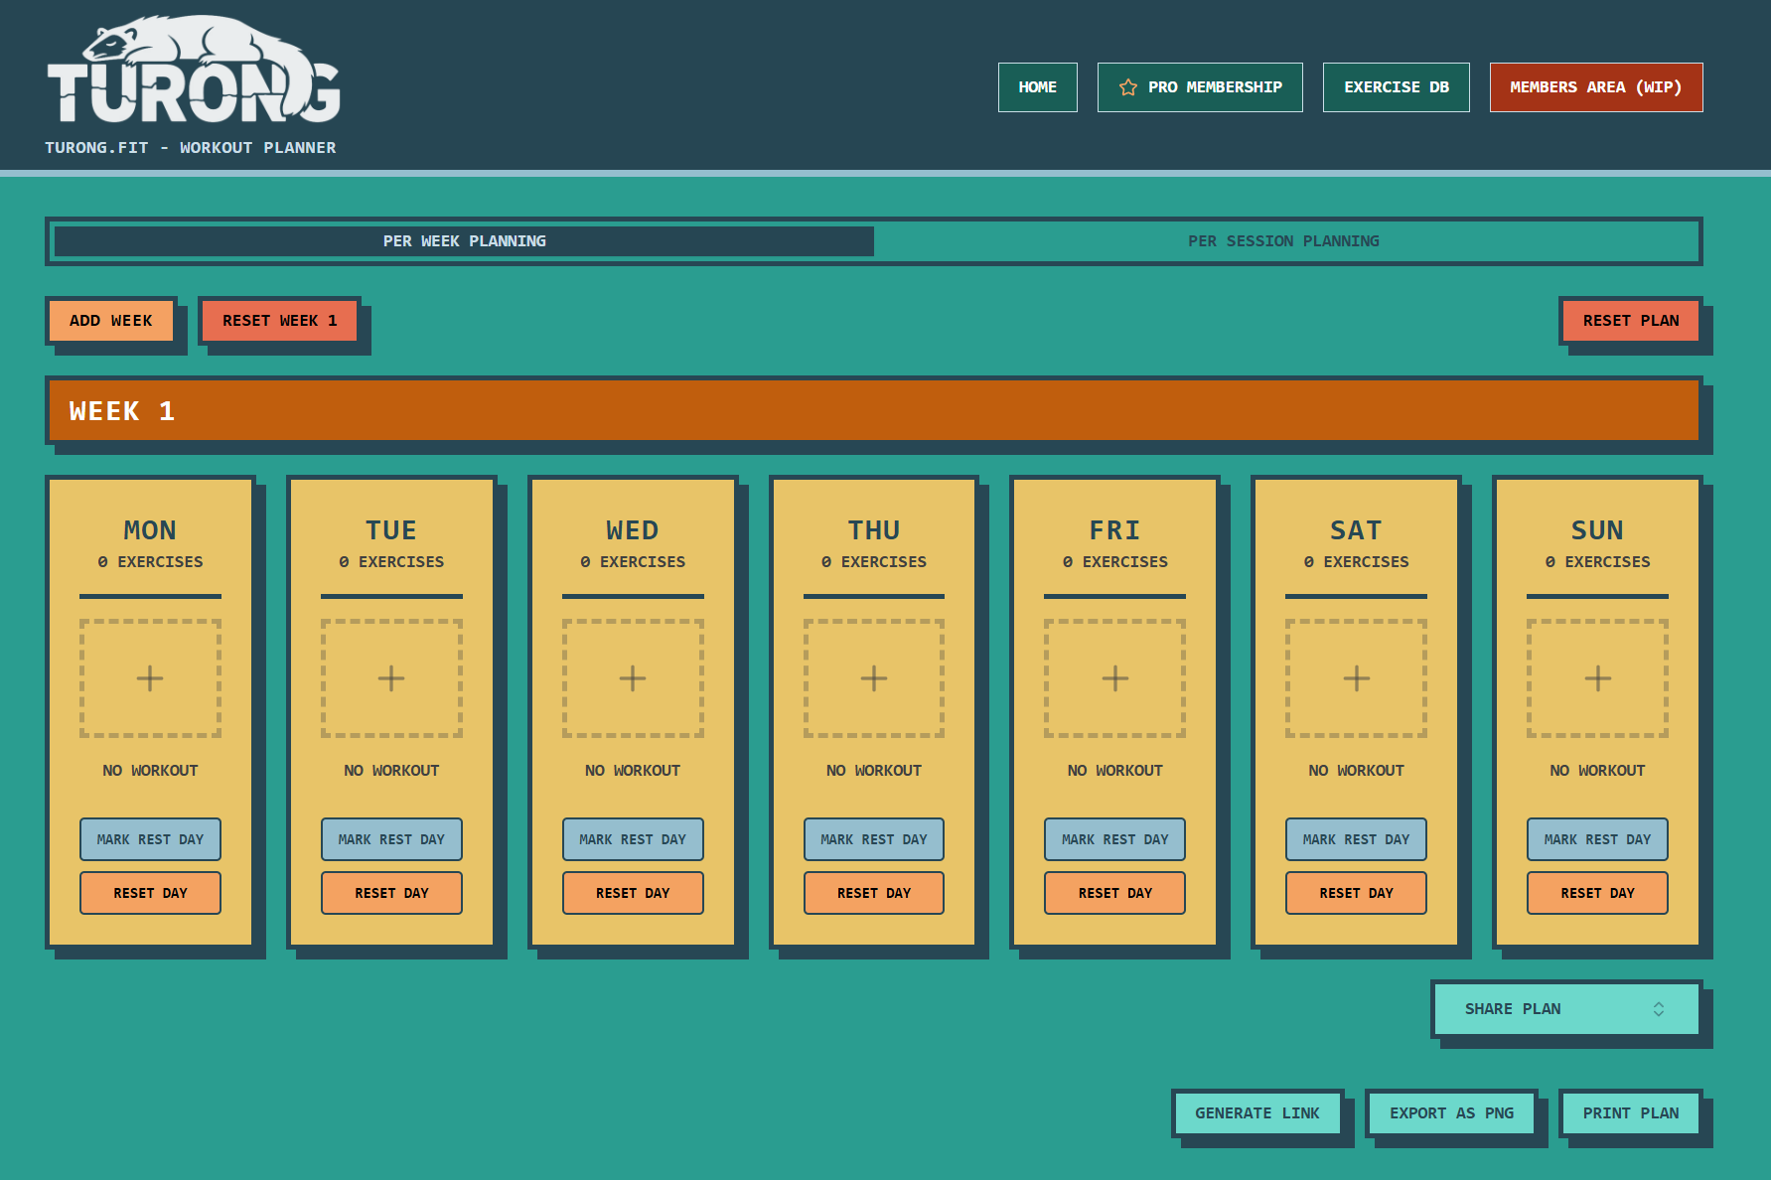Image resolution: width=1771 pixels, height=1180 pixels.
Task: Click the Turong badger logo
Action: 194,70
